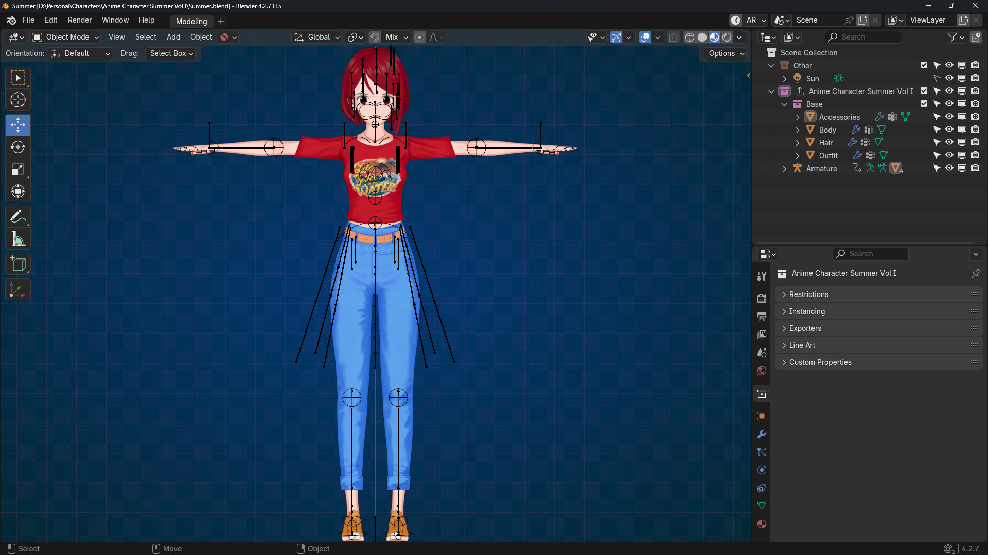Open the Particles properties tab
The image size is (988, 555).
762,452
